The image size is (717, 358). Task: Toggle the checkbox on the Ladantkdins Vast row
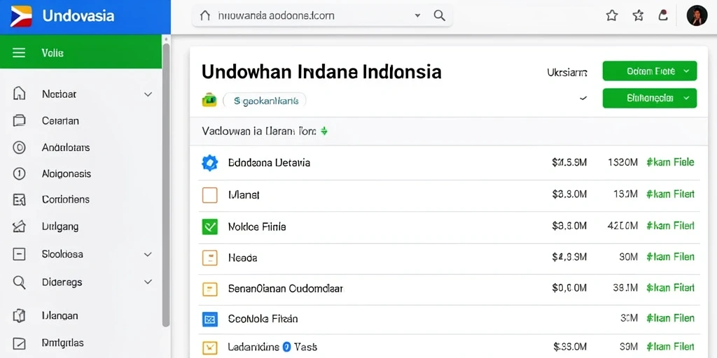(210, 348)
